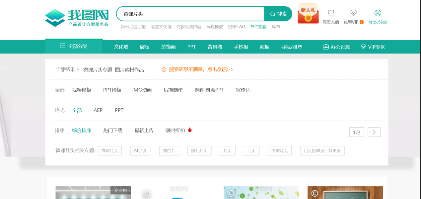
Task: Sort results by 热门下载
Action: tap(112, 130)
